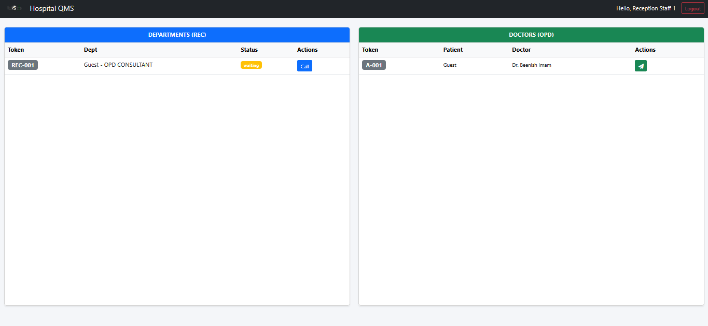This screenshot has height=326, width=708.
Task: Click the Status column header
Action: 249,50
